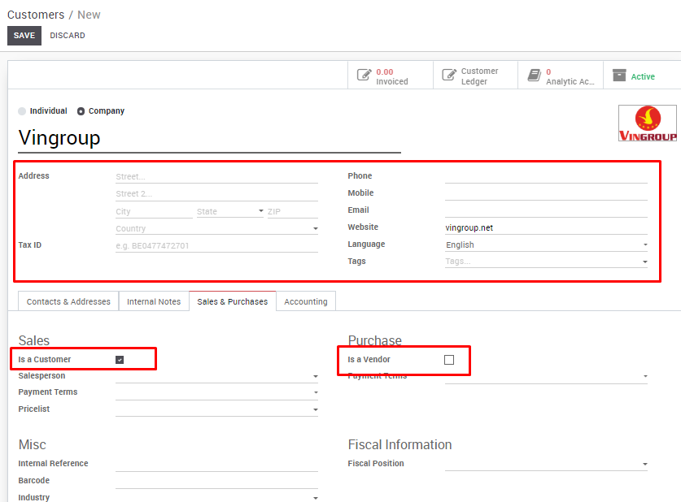Click the Tax ID field

tap(216, 246)
